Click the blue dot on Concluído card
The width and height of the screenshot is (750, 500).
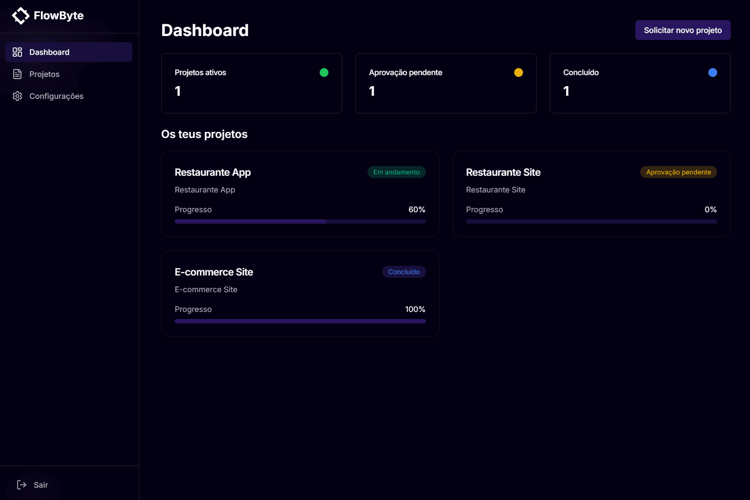click(x=713, y=72)
